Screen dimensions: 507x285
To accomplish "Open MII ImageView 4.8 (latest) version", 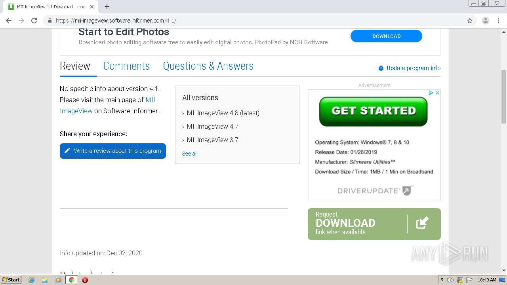I will click(223, 113).
